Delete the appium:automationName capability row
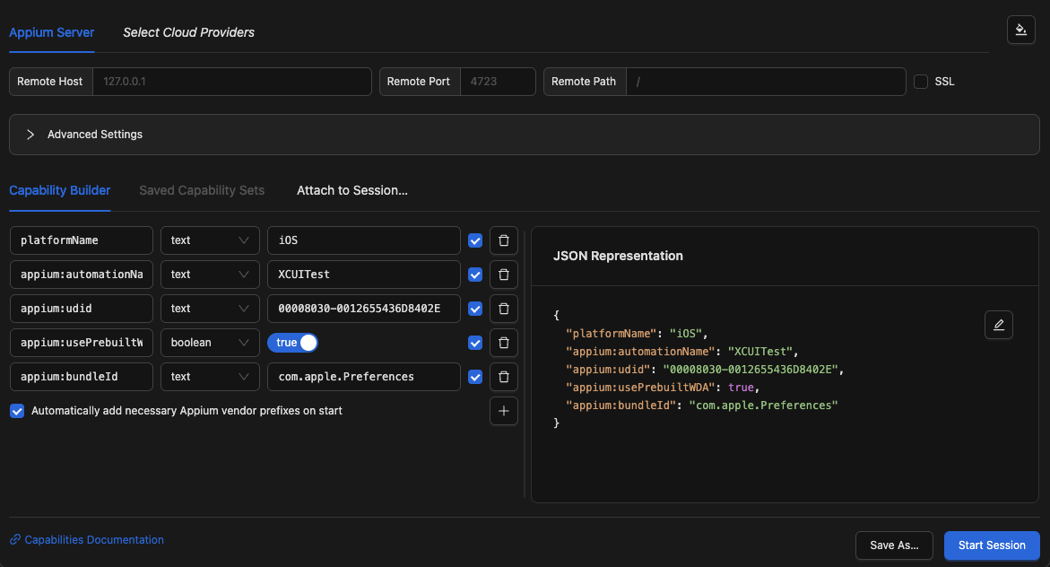The image size is (1050, 567). click(x=503, y=274)
